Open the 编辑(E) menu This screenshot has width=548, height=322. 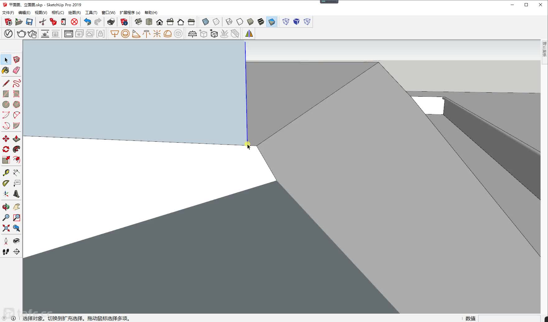pos(24,13)
